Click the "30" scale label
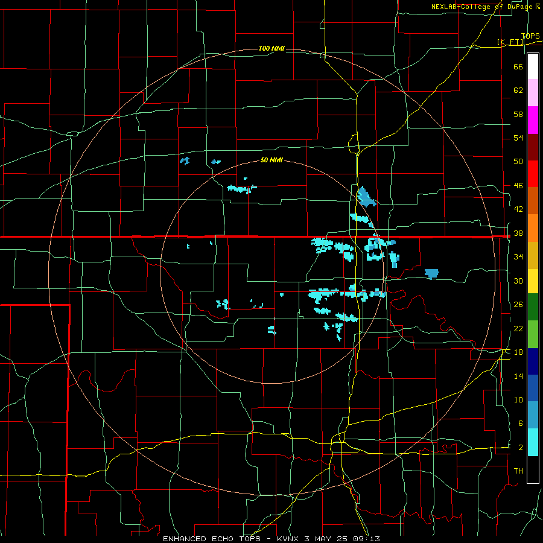The height and width of the screenshot is (543, 543). [x=518, y=281]
